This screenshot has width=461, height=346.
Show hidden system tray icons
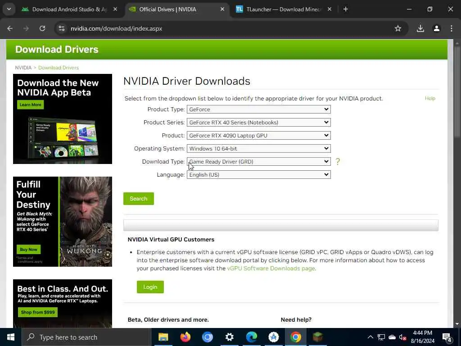[371, 337]
